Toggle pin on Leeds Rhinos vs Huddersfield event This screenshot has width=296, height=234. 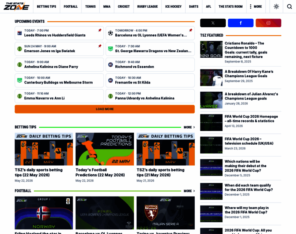coord(100,30)
